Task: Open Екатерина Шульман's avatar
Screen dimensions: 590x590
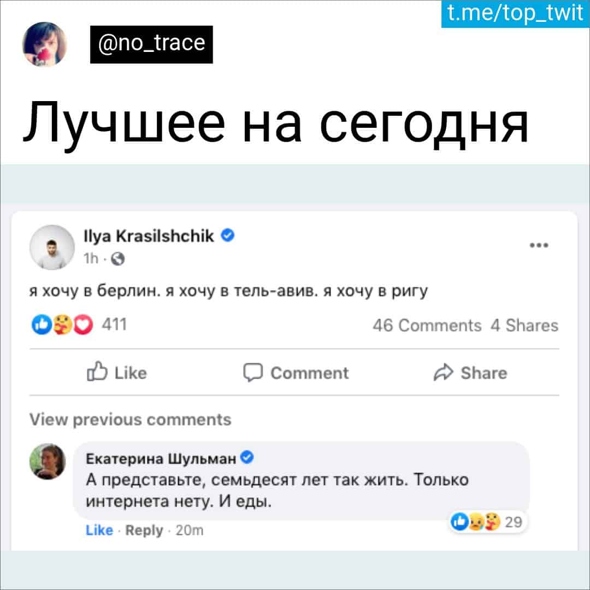Action: tap(48, 461)
